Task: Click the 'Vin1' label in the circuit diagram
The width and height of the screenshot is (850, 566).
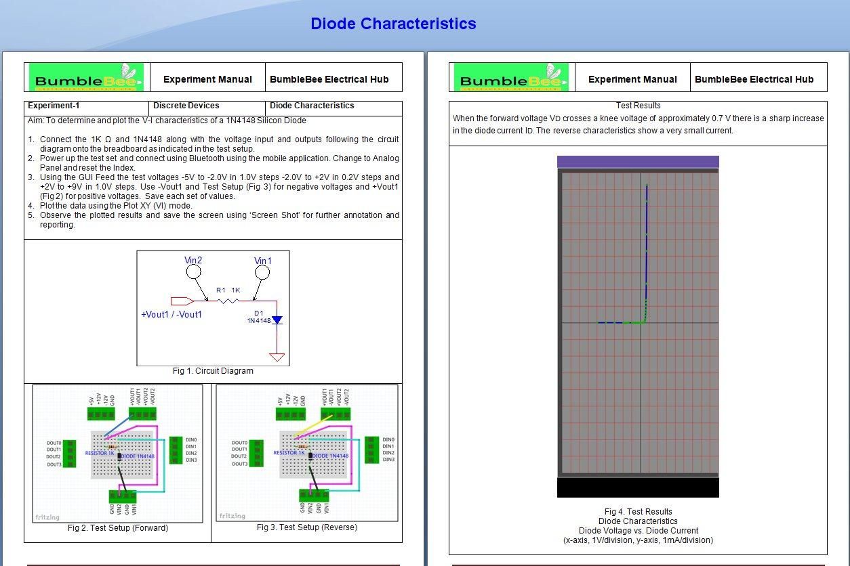Action: point(263,261)
